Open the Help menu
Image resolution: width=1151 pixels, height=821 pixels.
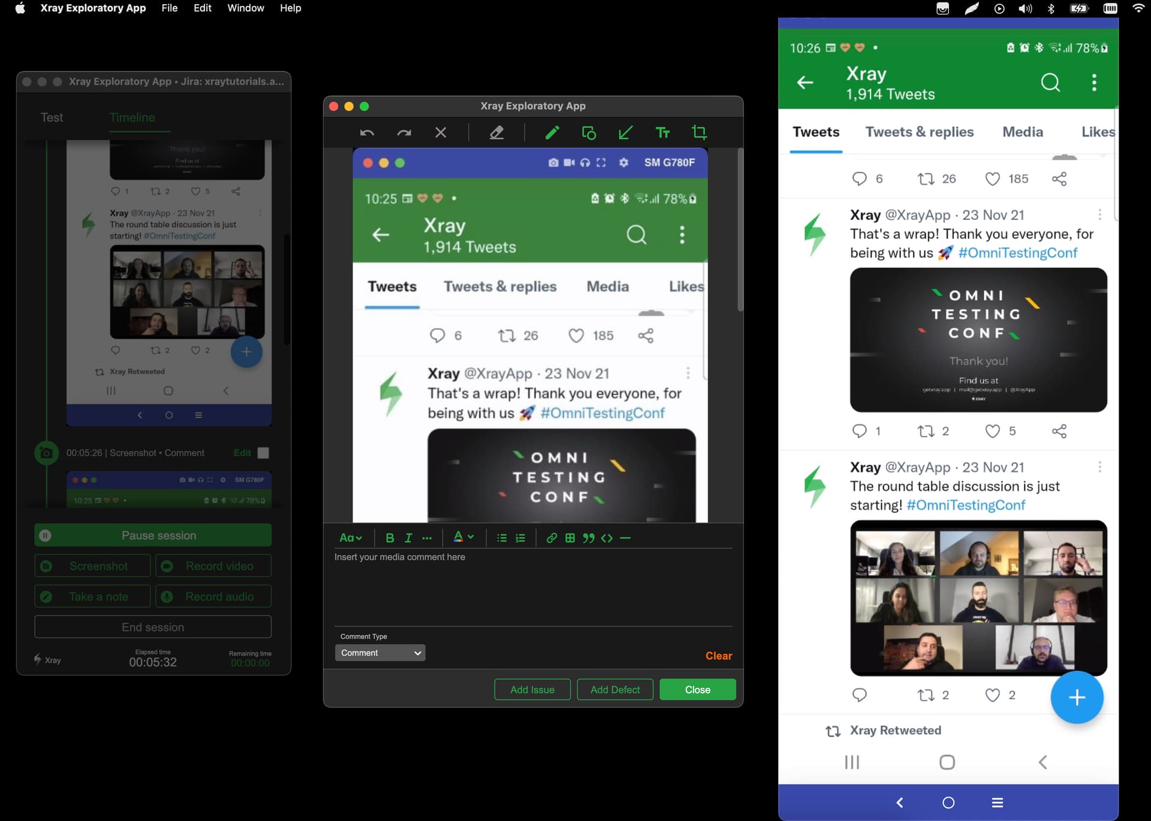[290, 8]
